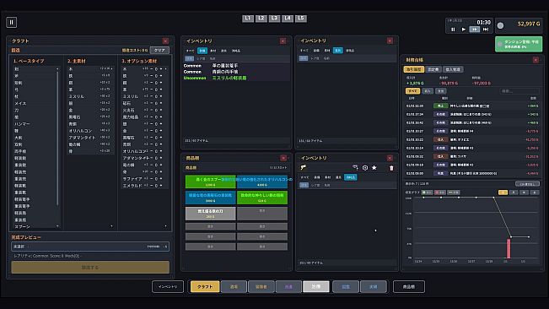This screenshot has width=549, height=309.
Task: Click the pause icon in the top-left corner
Action: coord(11,23)
